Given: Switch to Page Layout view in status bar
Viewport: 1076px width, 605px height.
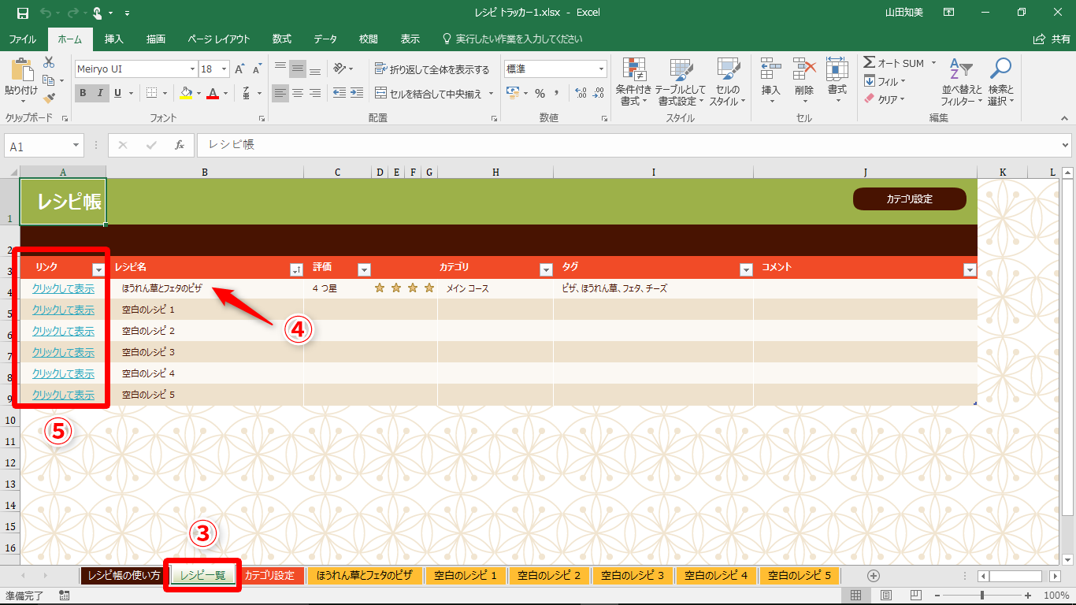Looking at the screenshot, I should click(886, 595).
